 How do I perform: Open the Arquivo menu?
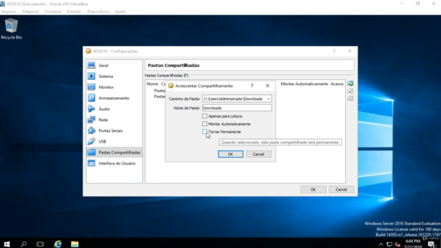[x=8, y=12]
